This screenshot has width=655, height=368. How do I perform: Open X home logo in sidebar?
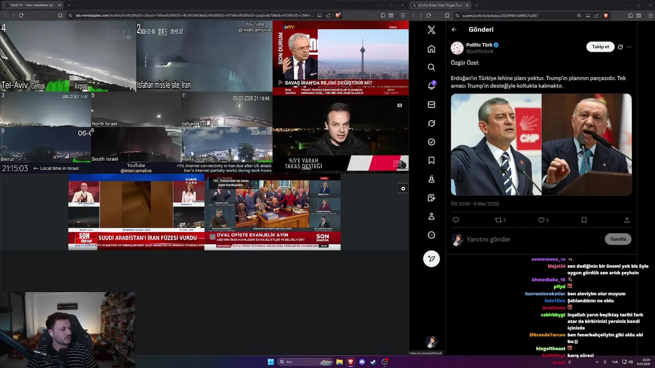pos(431,30)
